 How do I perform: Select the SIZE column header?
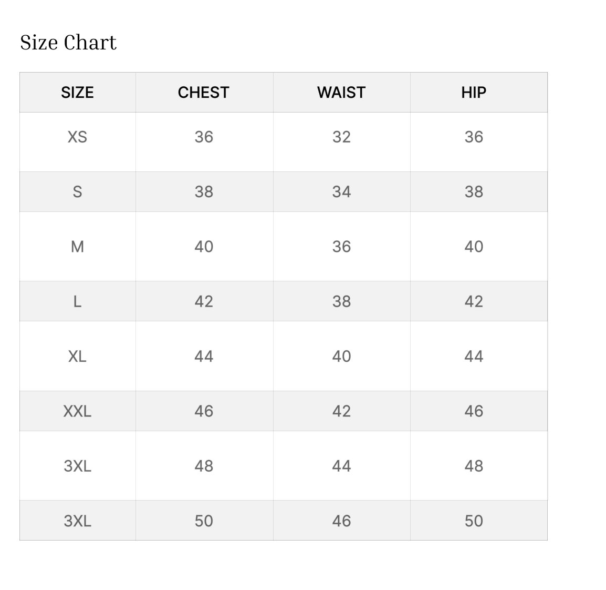tap(77, 93)
